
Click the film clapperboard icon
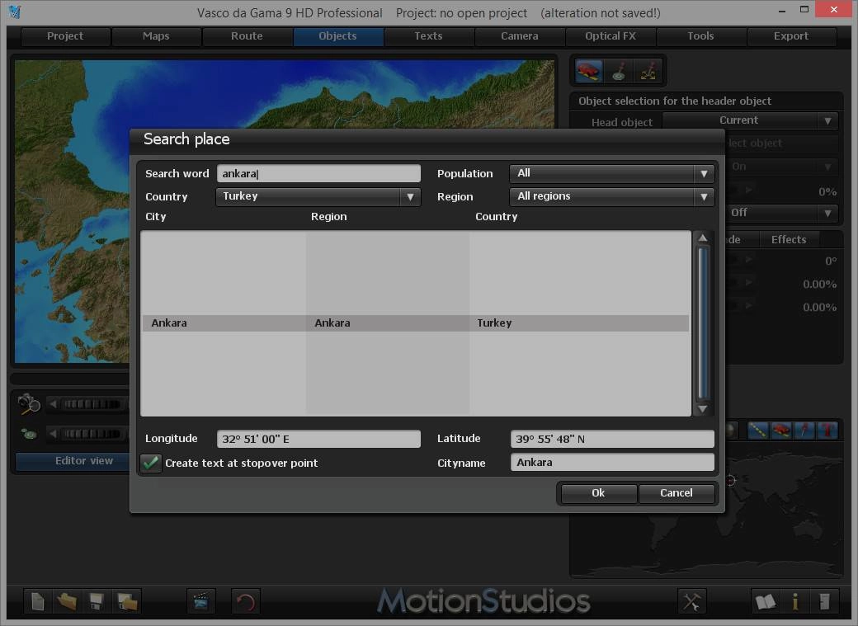click(200, 601)
